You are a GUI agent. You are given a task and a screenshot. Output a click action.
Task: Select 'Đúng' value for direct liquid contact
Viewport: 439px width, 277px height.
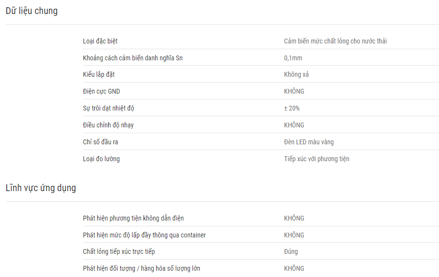click(291, 251)
